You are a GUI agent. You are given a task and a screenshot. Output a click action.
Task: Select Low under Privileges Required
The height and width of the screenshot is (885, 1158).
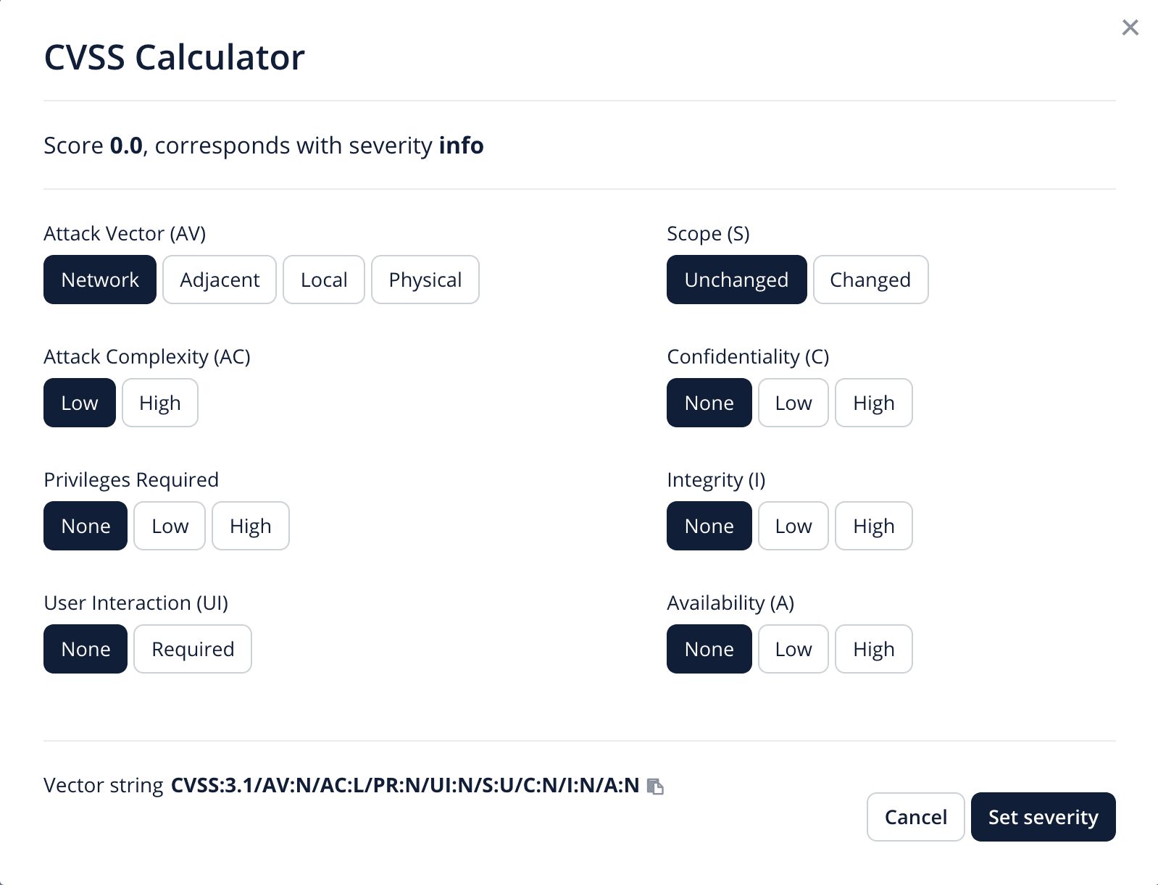[170, 527]
